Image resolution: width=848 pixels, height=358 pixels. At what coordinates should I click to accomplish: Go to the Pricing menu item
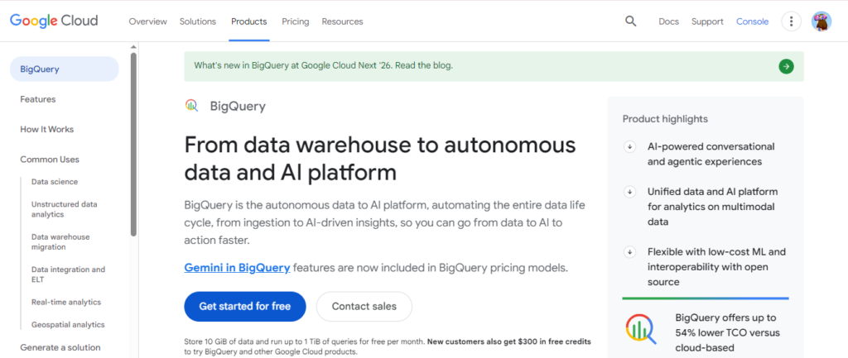pyautogui.click(x=296, y=21)
